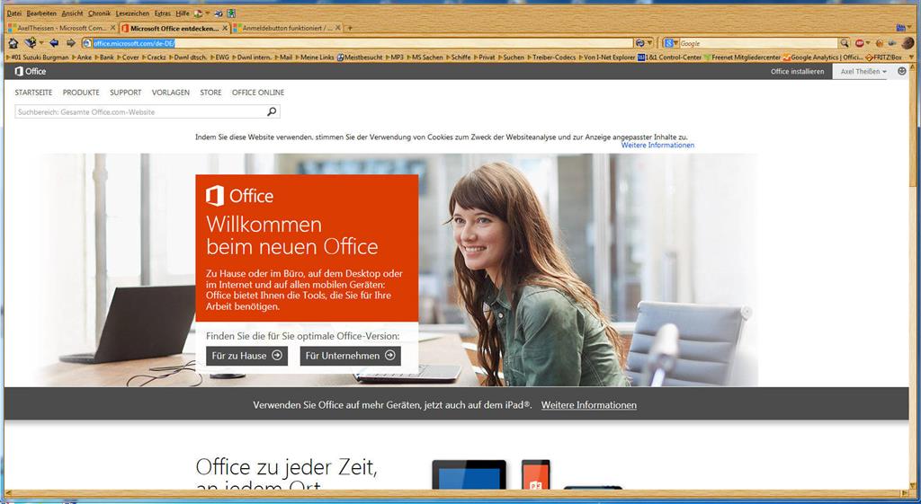This screenshot has width=921, height=504.
Task: Open the Ansicht menu
Action: pyautogui.click(x=72, y=13)
